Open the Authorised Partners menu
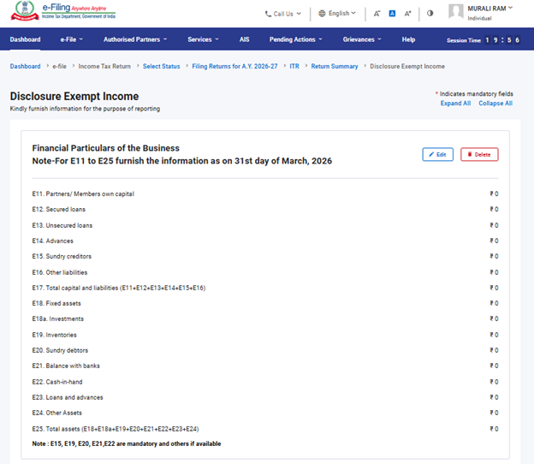This screenshot has width=534, height=464. (135, 39)
